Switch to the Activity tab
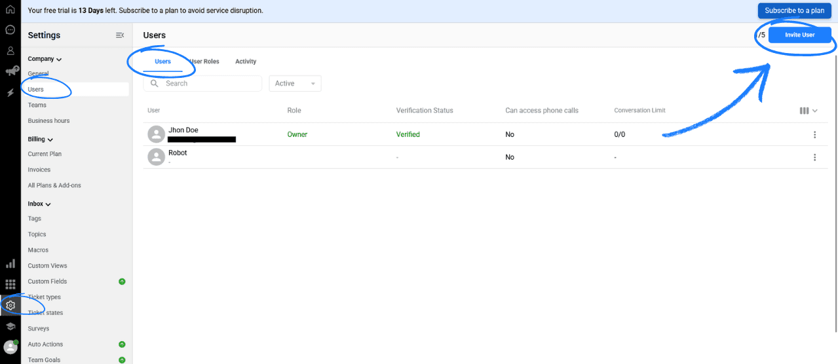The width and height of the screenshot is (838, 364). [x=246, y=62]
